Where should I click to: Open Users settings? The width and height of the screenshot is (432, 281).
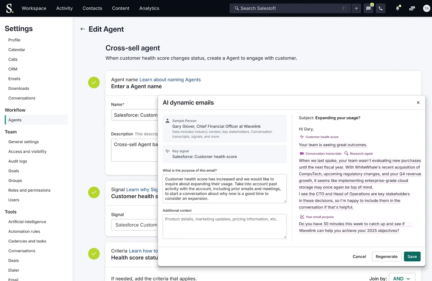(x=14, y=200)
